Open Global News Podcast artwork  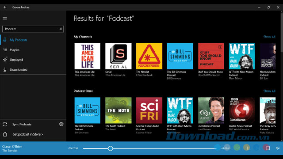242,110
